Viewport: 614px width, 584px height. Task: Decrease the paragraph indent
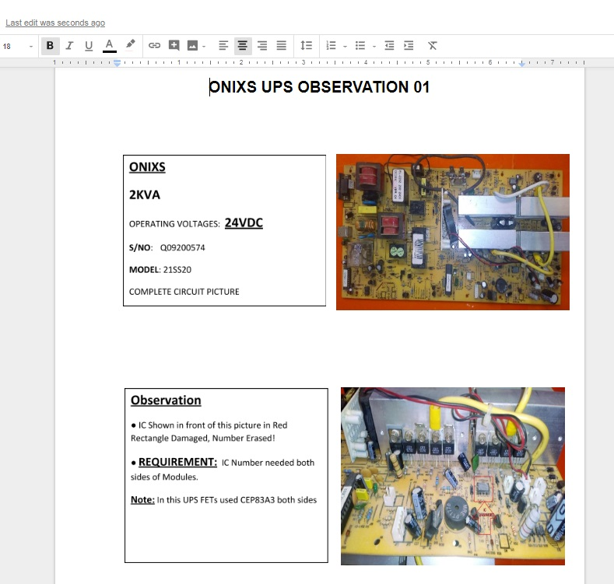point(389,46)
